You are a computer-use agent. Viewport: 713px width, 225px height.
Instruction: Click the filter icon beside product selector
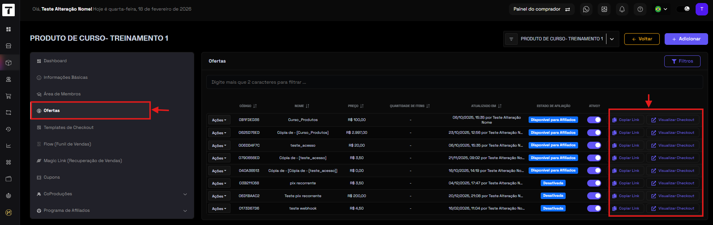click(511, 39)
